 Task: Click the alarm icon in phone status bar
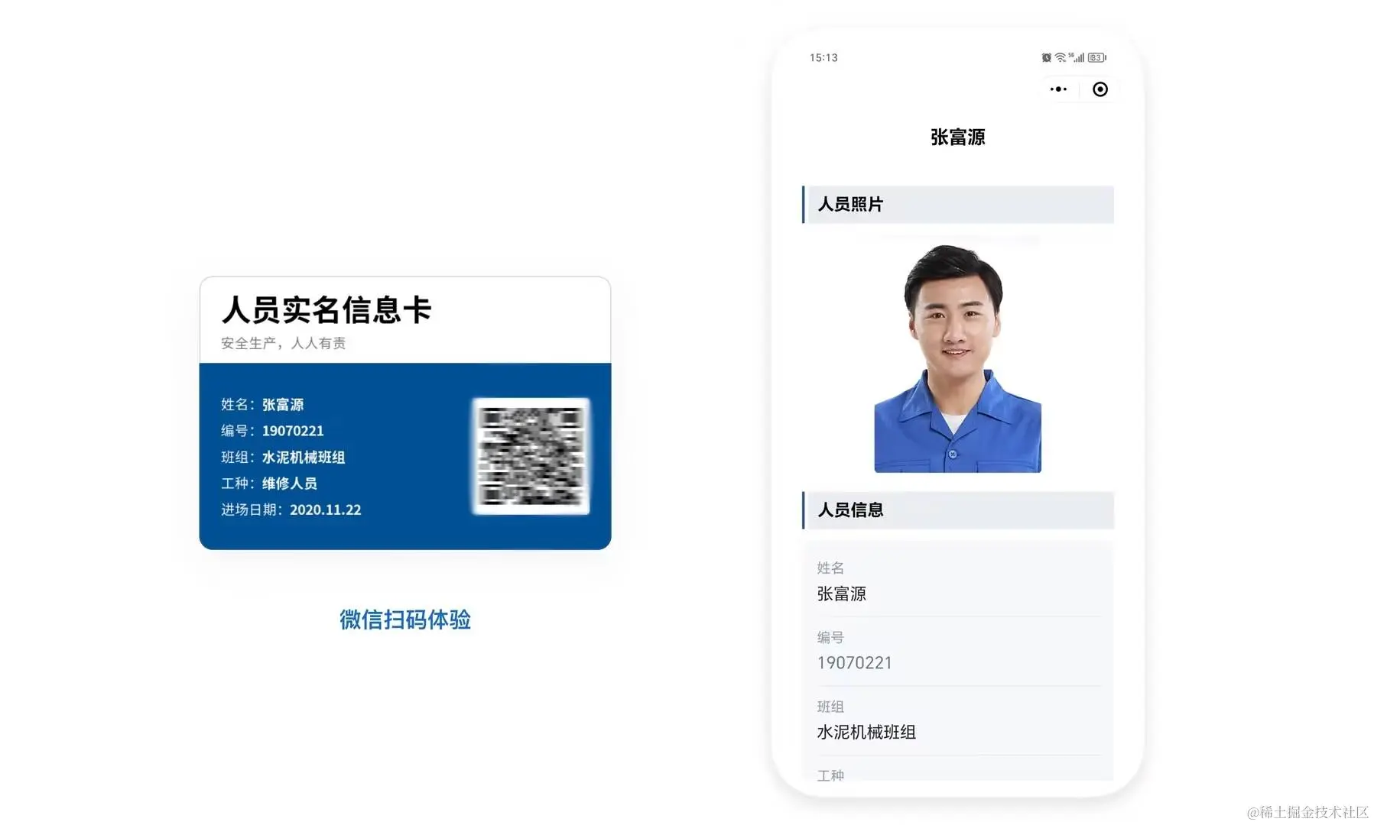coord(1046,57)
